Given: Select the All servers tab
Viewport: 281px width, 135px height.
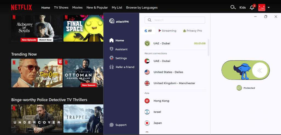Looking at the screenshot, I should pos(148,31).
